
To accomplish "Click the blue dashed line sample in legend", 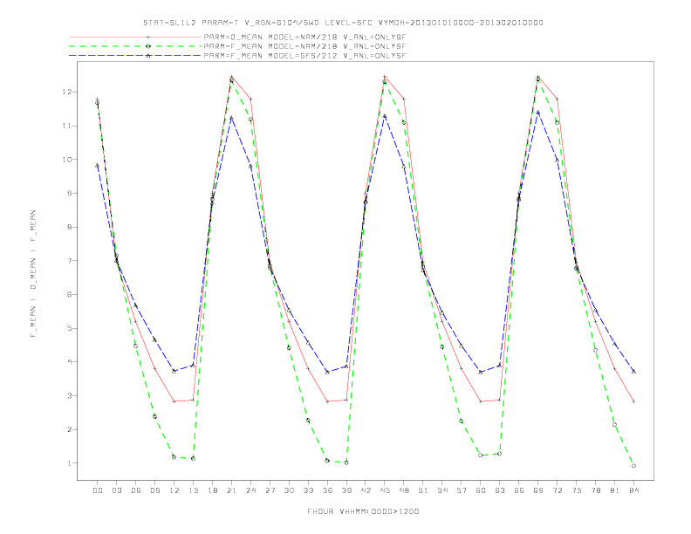I will click(x=135, y=56).
